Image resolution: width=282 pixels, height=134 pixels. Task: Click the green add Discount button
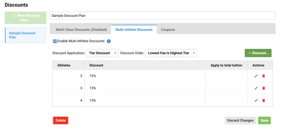click(x=258, y=53)
